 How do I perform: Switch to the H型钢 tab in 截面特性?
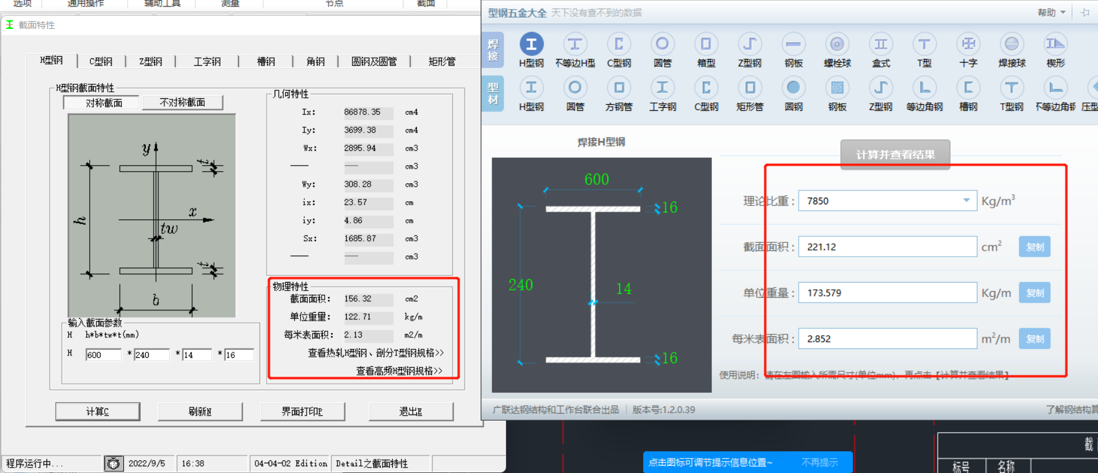(x=52, y=60)
